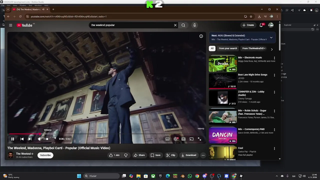This screenshot has height=180, width=320.
Task: Click 'View full playlist' link
Action: (x=245, y=155)
